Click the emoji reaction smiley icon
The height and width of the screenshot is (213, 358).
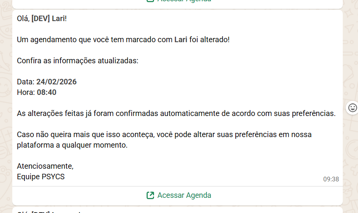click(352, 108)
